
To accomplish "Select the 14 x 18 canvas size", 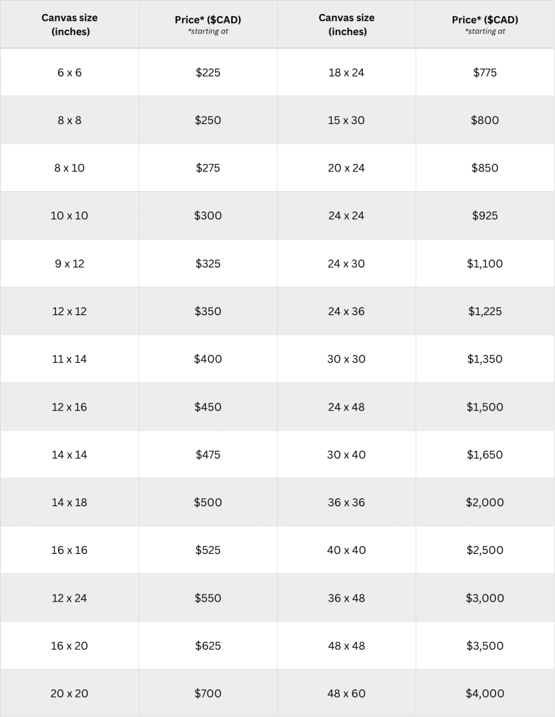I will [69, 503].
